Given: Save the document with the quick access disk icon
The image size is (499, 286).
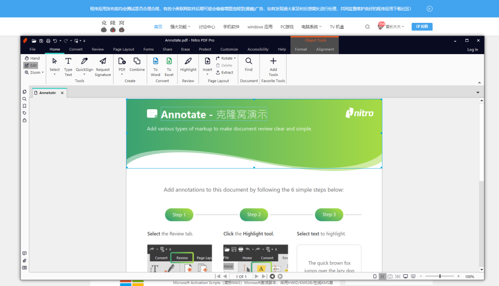Looking at the screenshot, I should click(x=41, y=41).
